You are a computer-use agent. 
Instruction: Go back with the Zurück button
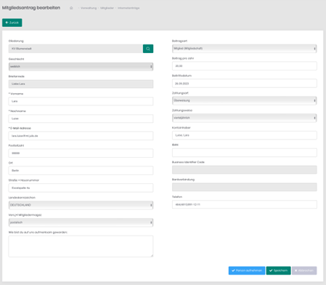[x=12, y=23]
